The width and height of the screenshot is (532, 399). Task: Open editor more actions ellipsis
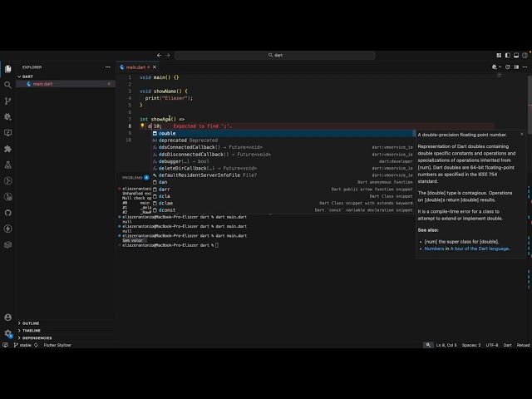[x=525, y=67]
